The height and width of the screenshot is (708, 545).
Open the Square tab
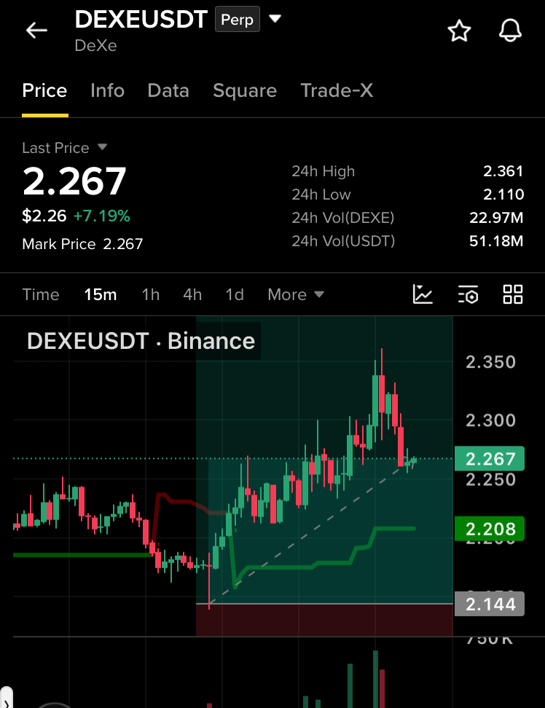(245, 91)
